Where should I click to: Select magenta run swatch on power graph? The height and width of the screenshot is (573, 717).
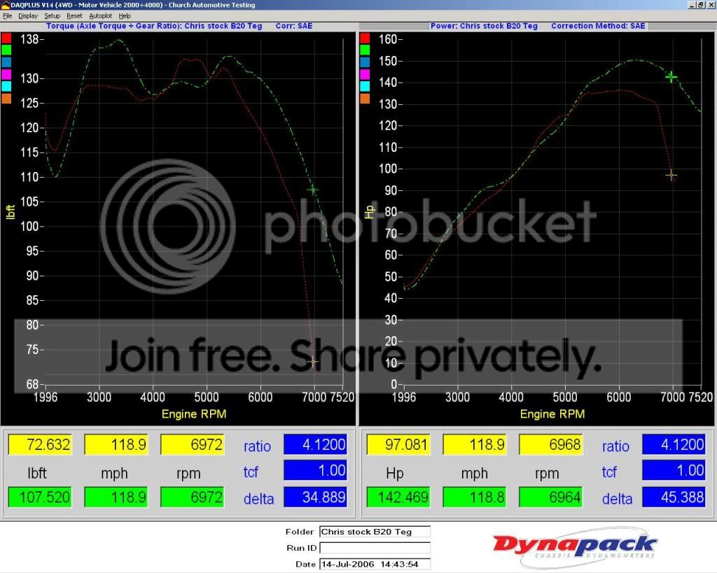365,74
